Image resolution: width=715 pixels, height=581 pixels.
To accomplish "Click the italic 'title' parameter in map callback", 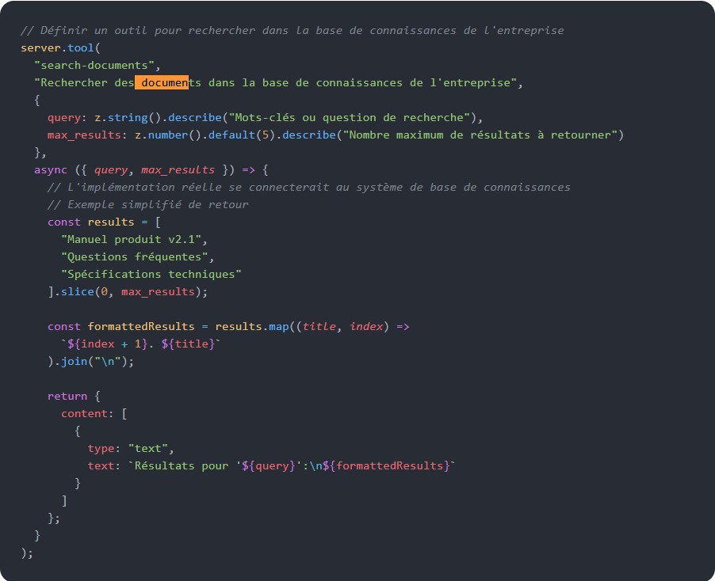I will pos(319,326).
